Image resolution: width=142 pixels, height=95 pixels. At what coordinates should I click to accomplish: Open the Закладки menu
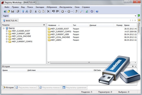pyautogui.click(x=40, y=7)
